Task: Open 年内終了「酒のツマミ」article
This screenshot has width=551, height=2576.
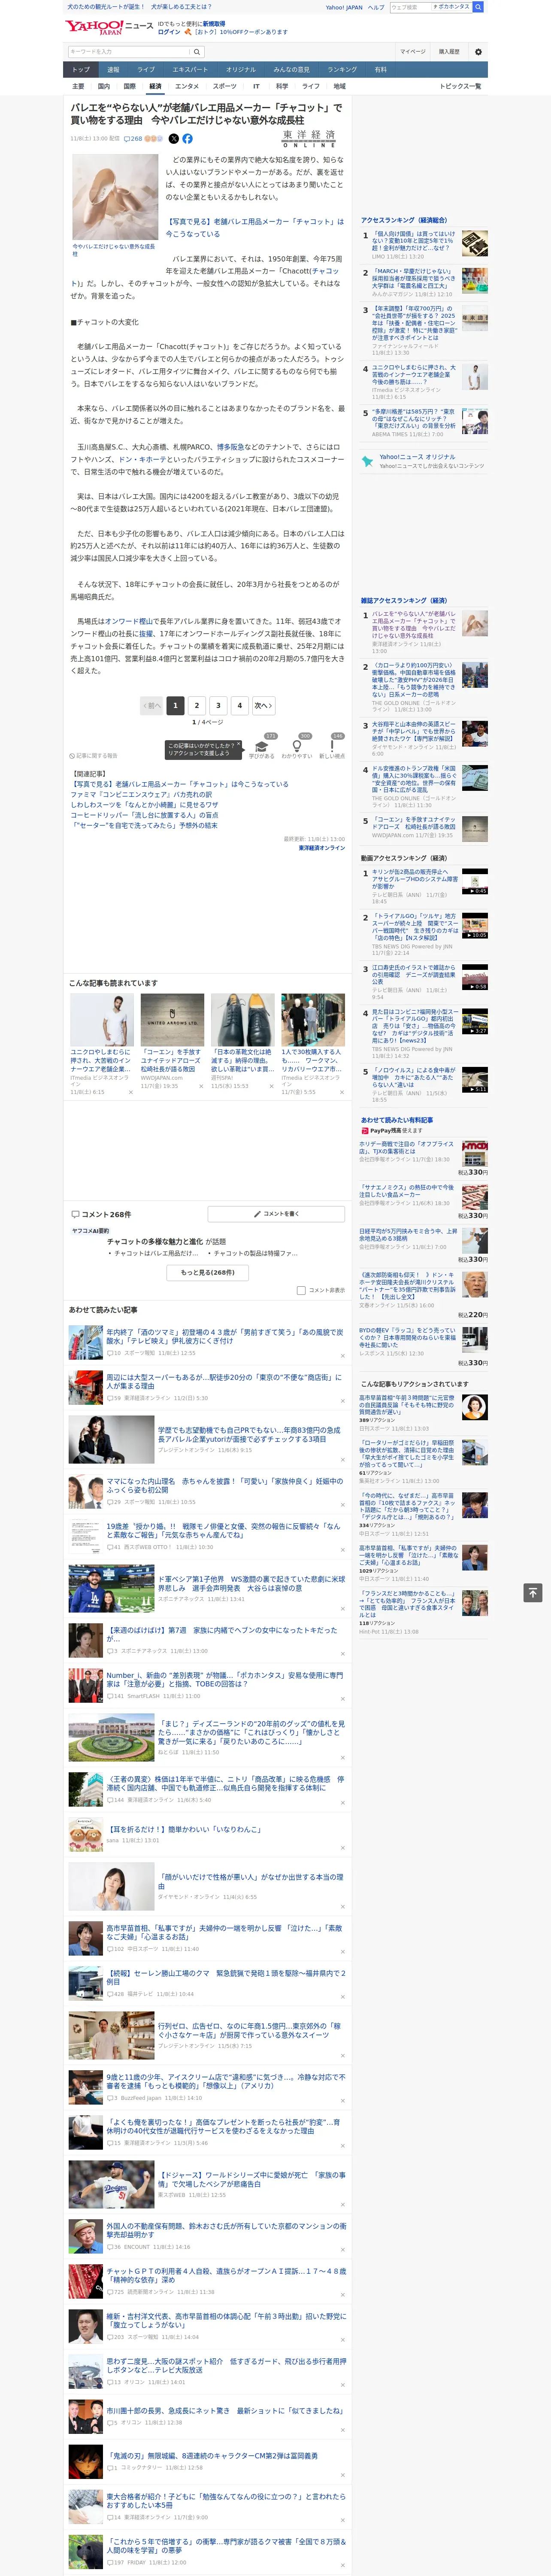Action: (x=224, y=1336)
